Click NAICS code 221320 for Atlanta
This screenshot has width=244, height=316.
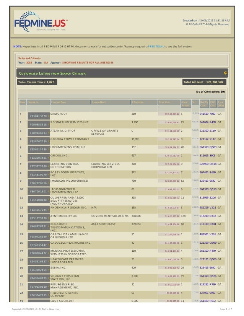pyautogui.click(x=204, y=131)
